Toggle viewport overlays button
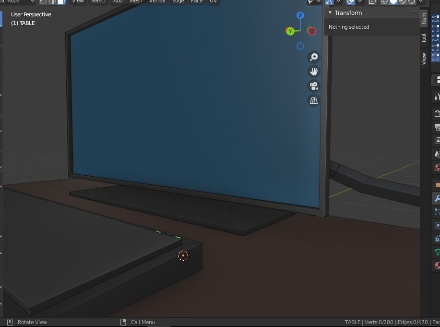This screenshot has height=327, width=440. tap(350, 2)
